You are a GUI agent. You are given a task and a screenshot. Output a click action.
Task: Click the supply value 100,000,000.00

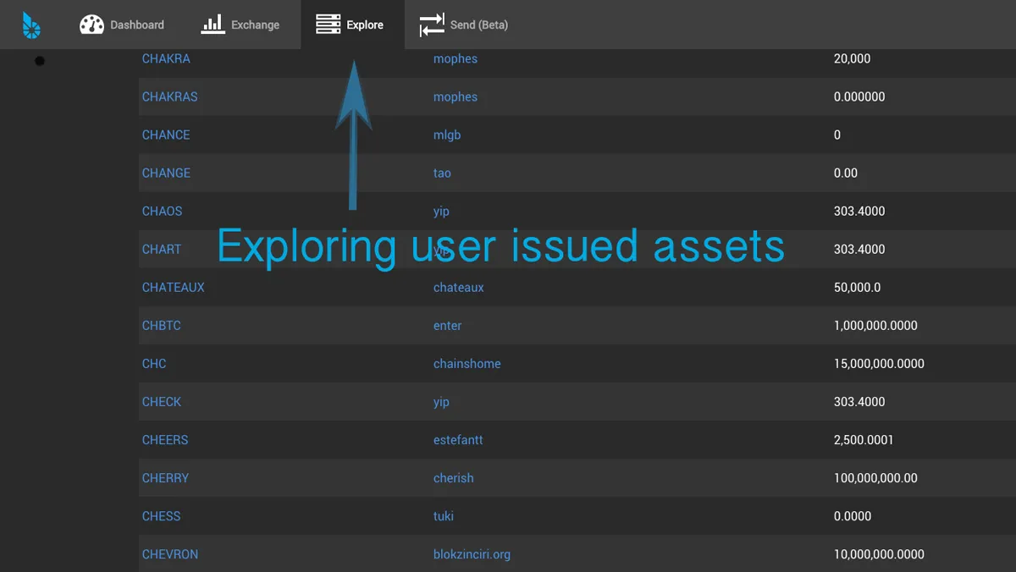[875, 477]
